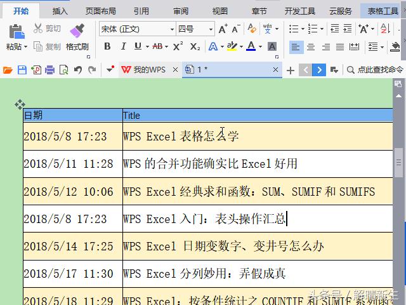Open numbered list style dropdown

(322, 29)
